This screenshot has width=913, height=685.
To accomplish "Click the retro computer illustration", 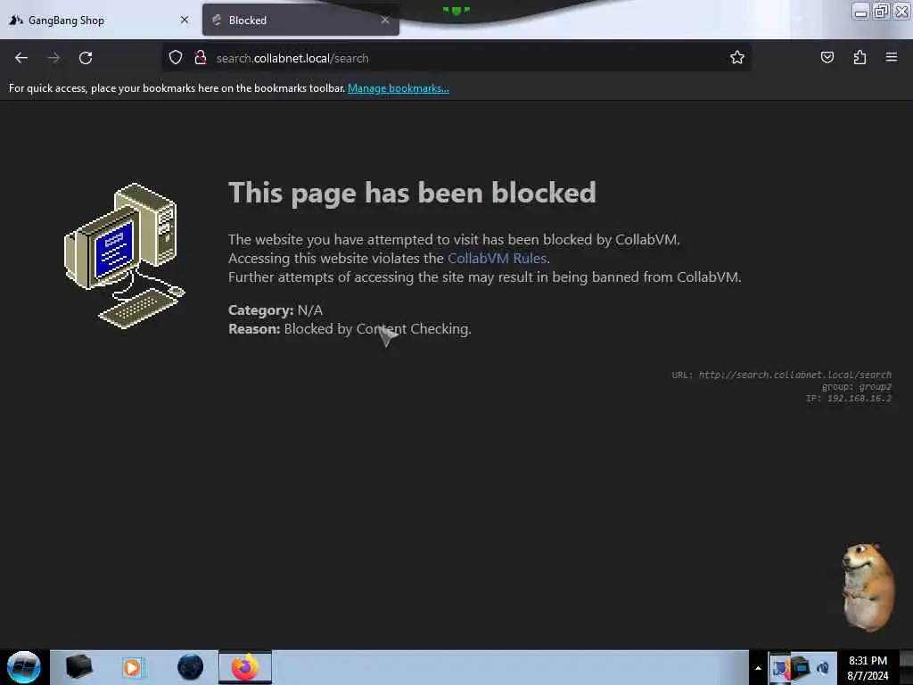I will pyautogui.click(x=124, y=256).
